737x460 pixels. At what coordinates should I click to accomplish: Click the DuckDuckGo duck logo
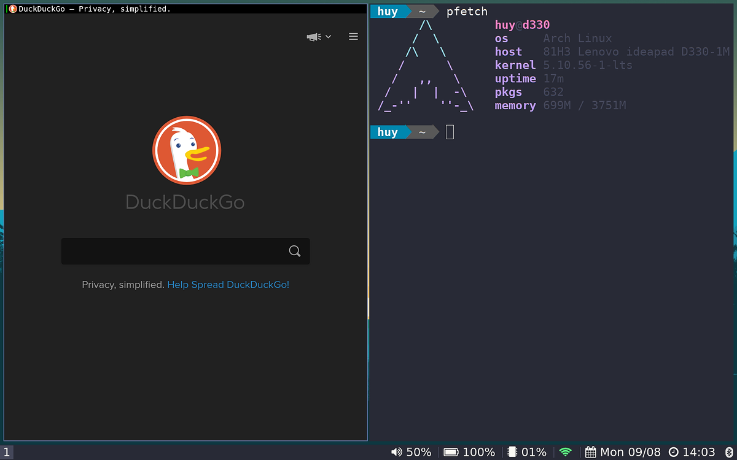click(x=186, y=150)
